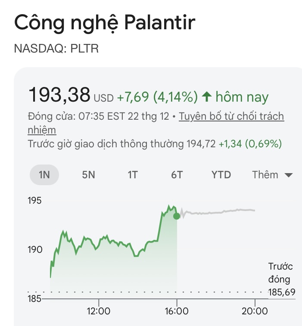
Task: Click the gray after-hours chart line
Action: pyautogui.click(x=215, y=212)
